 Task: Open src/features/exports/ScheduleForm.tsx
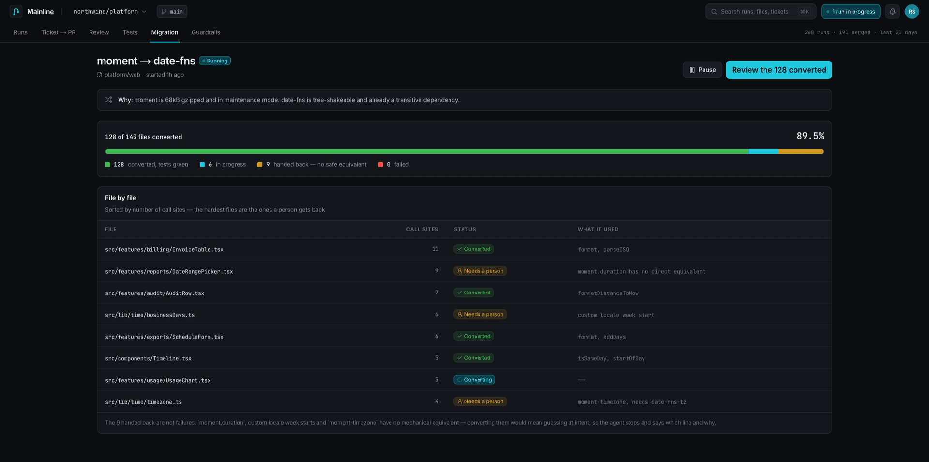click(164, 337)
